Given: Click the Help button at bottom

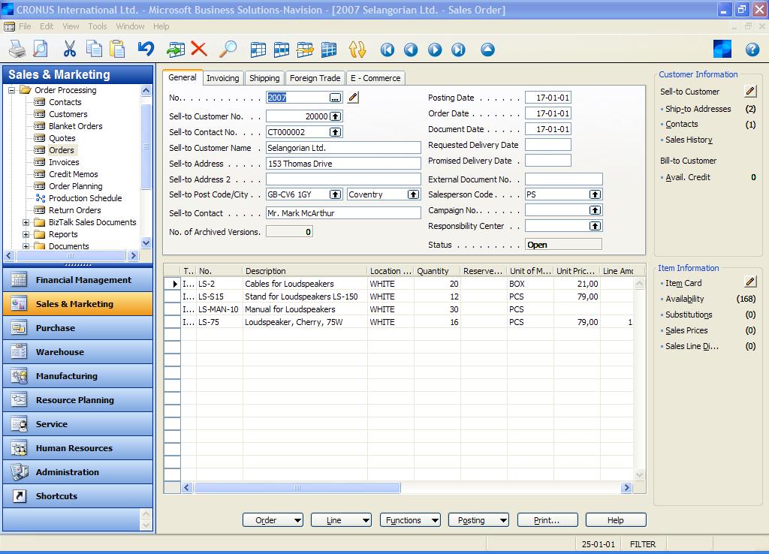Looking at the screenshot, I should [616, 520].
